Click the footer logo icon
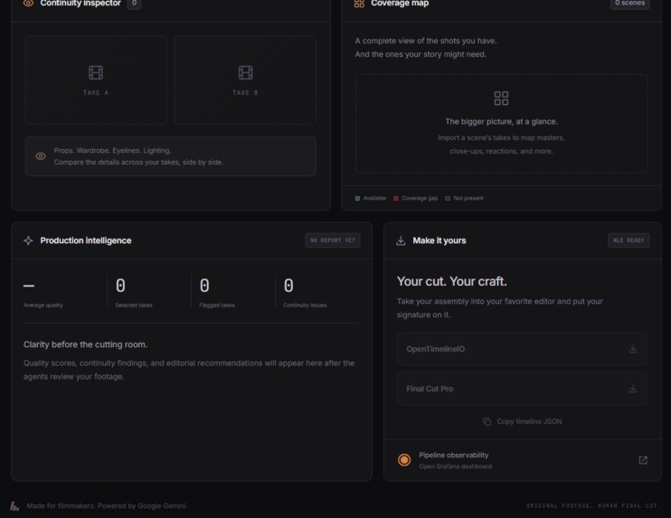 pyautogui.click(x=14, y=506)
